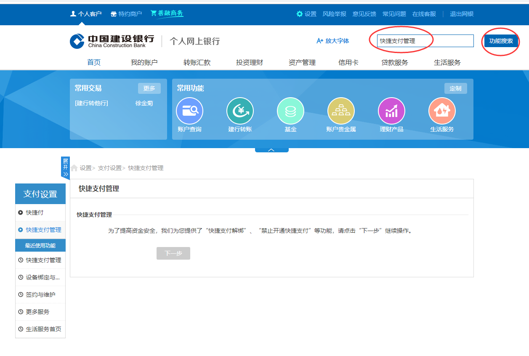Click the China Construction Bank logo
Viewport: 529px width, 356px height.
(x=112, y=41)
